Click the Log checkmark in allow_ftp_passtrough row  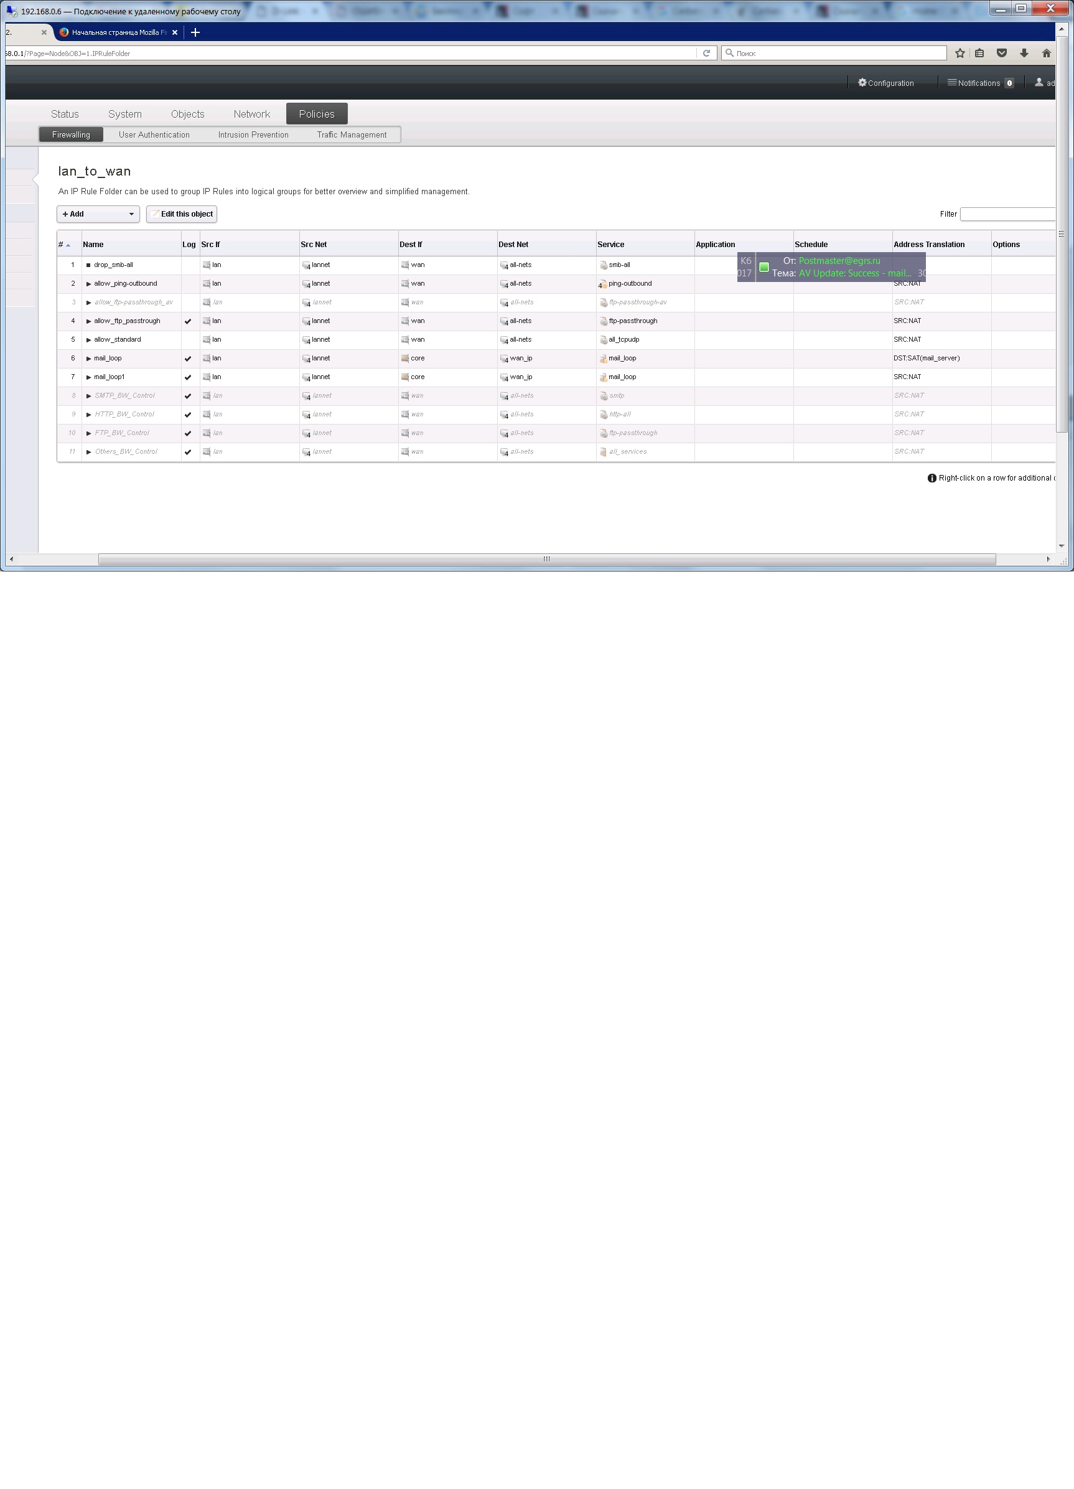coord(189,322)
